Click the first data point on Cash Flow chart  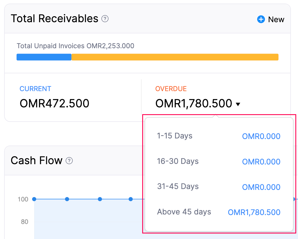coord(34,199)
